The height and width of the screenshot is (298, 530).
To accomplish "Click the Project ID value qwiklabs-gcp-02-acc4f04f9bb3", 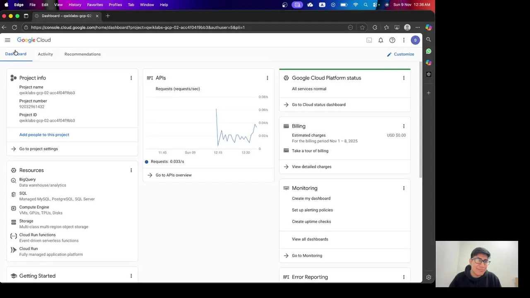I will click(x=47, y=120).
